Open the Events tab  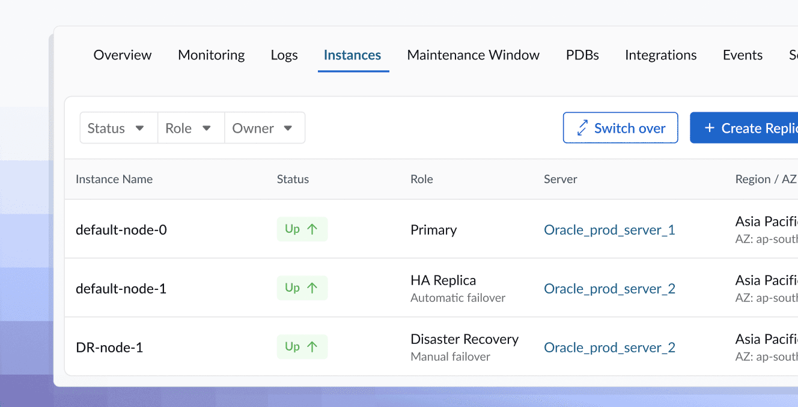coord(743,55)
